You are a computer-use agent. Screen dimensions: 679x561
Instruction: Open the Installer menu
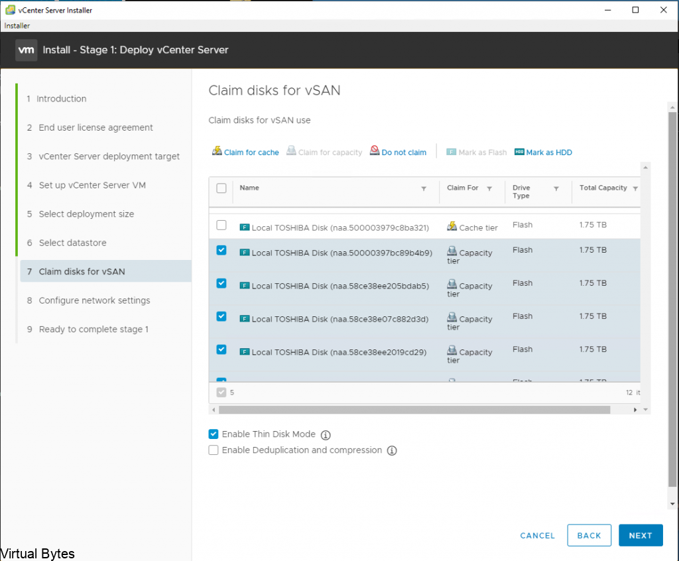pyautogui.click(x=17, y=26)
